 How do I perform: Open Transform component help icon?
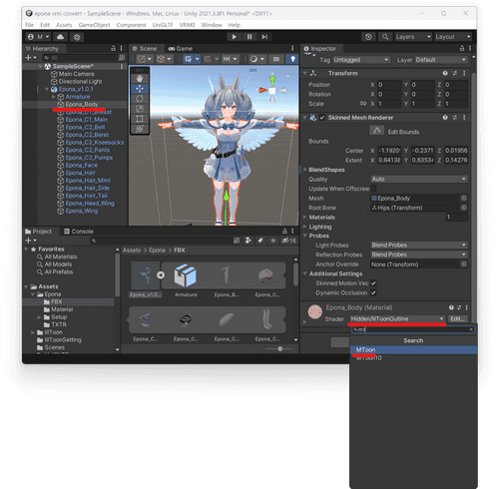tap(445, 73)
